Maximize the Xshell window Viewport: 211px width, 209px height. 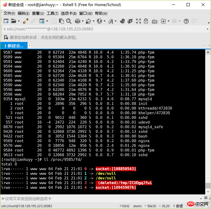coord(188,5)
